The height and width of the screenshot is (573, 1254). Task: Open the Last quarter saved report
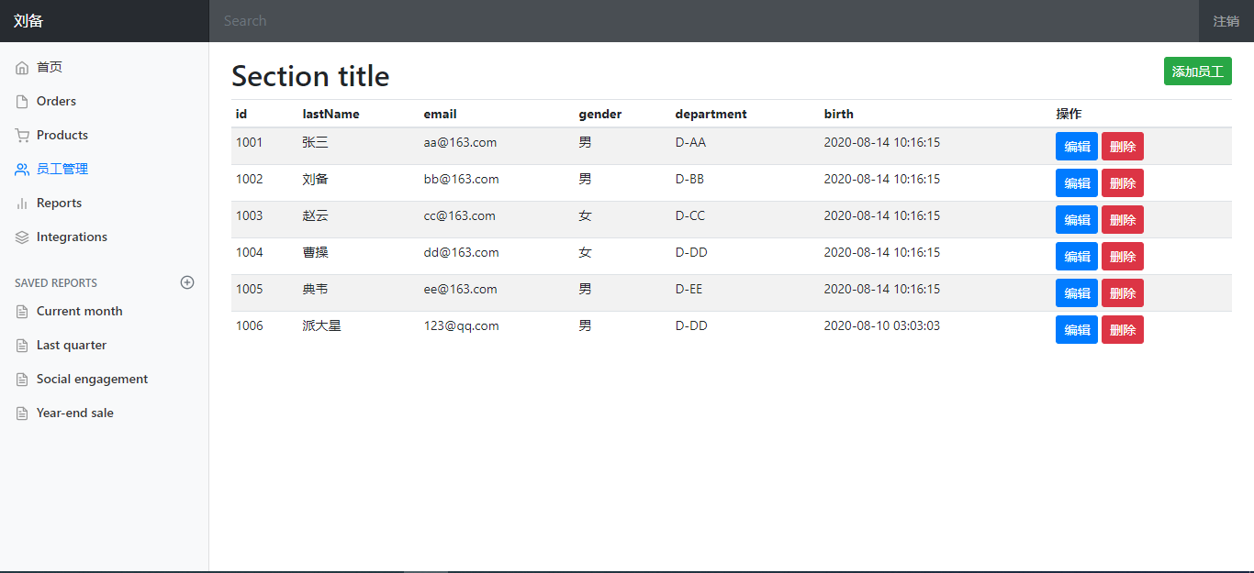pyautogui.click(x=72, y=346)
